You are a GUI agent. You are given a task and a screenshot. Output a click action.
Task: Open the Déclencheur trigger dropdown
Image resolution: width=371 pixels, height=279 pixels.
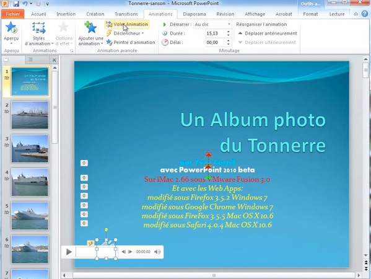(125, 33)
